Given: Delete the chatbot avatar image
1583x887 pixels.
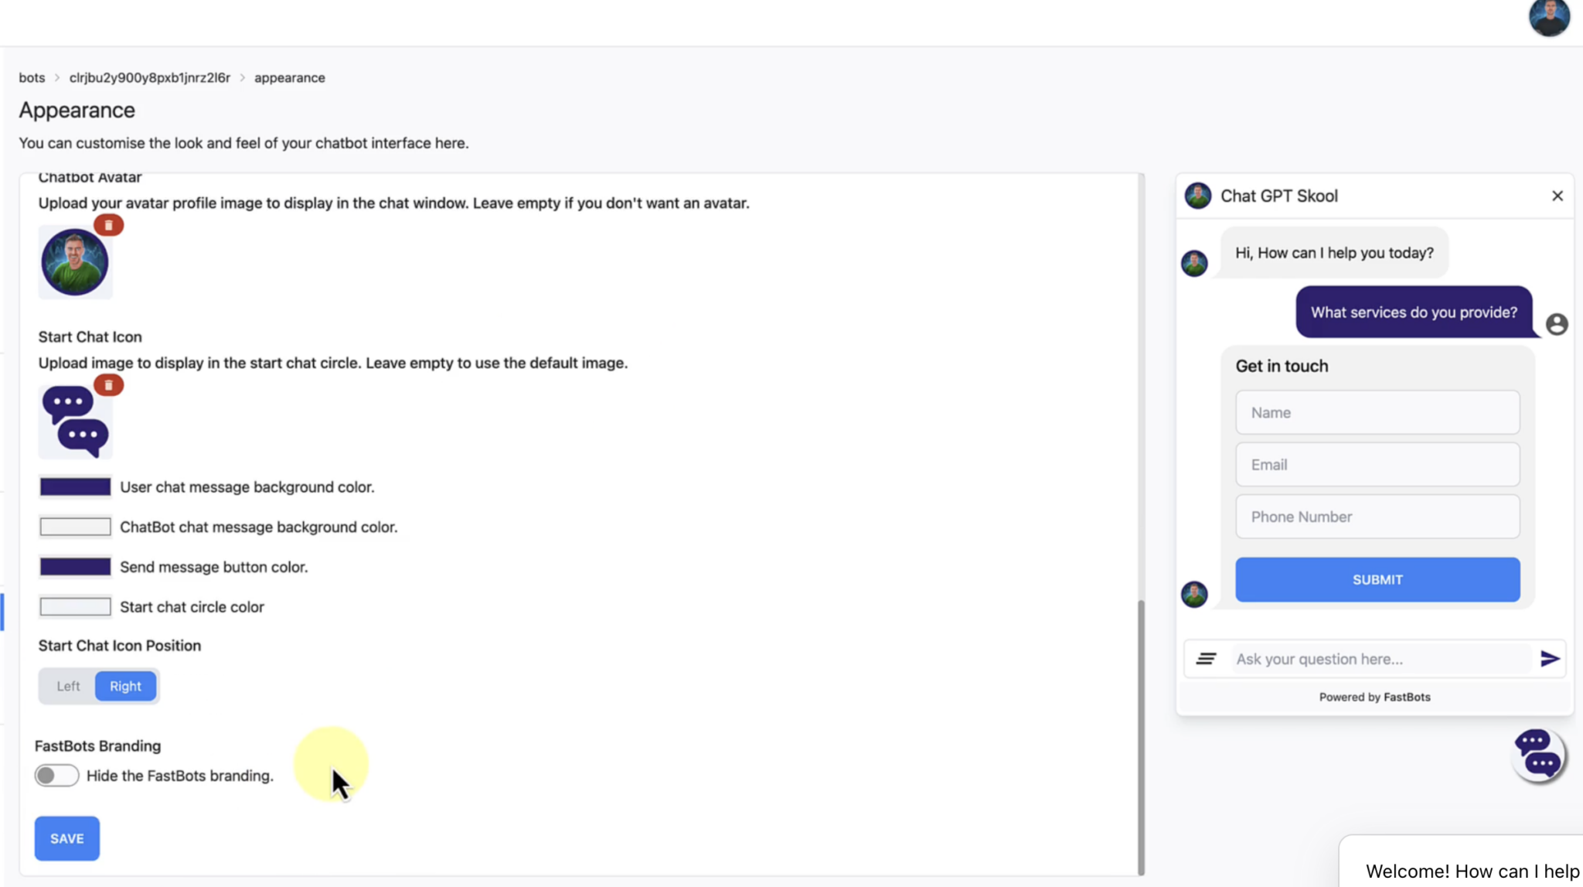Looking at the screenshot, I should [x=109, y=225].
